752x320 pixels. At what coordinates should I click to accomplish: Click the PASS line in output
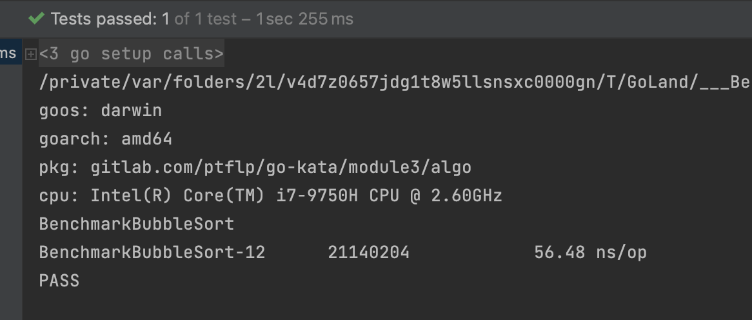point(59,281)
